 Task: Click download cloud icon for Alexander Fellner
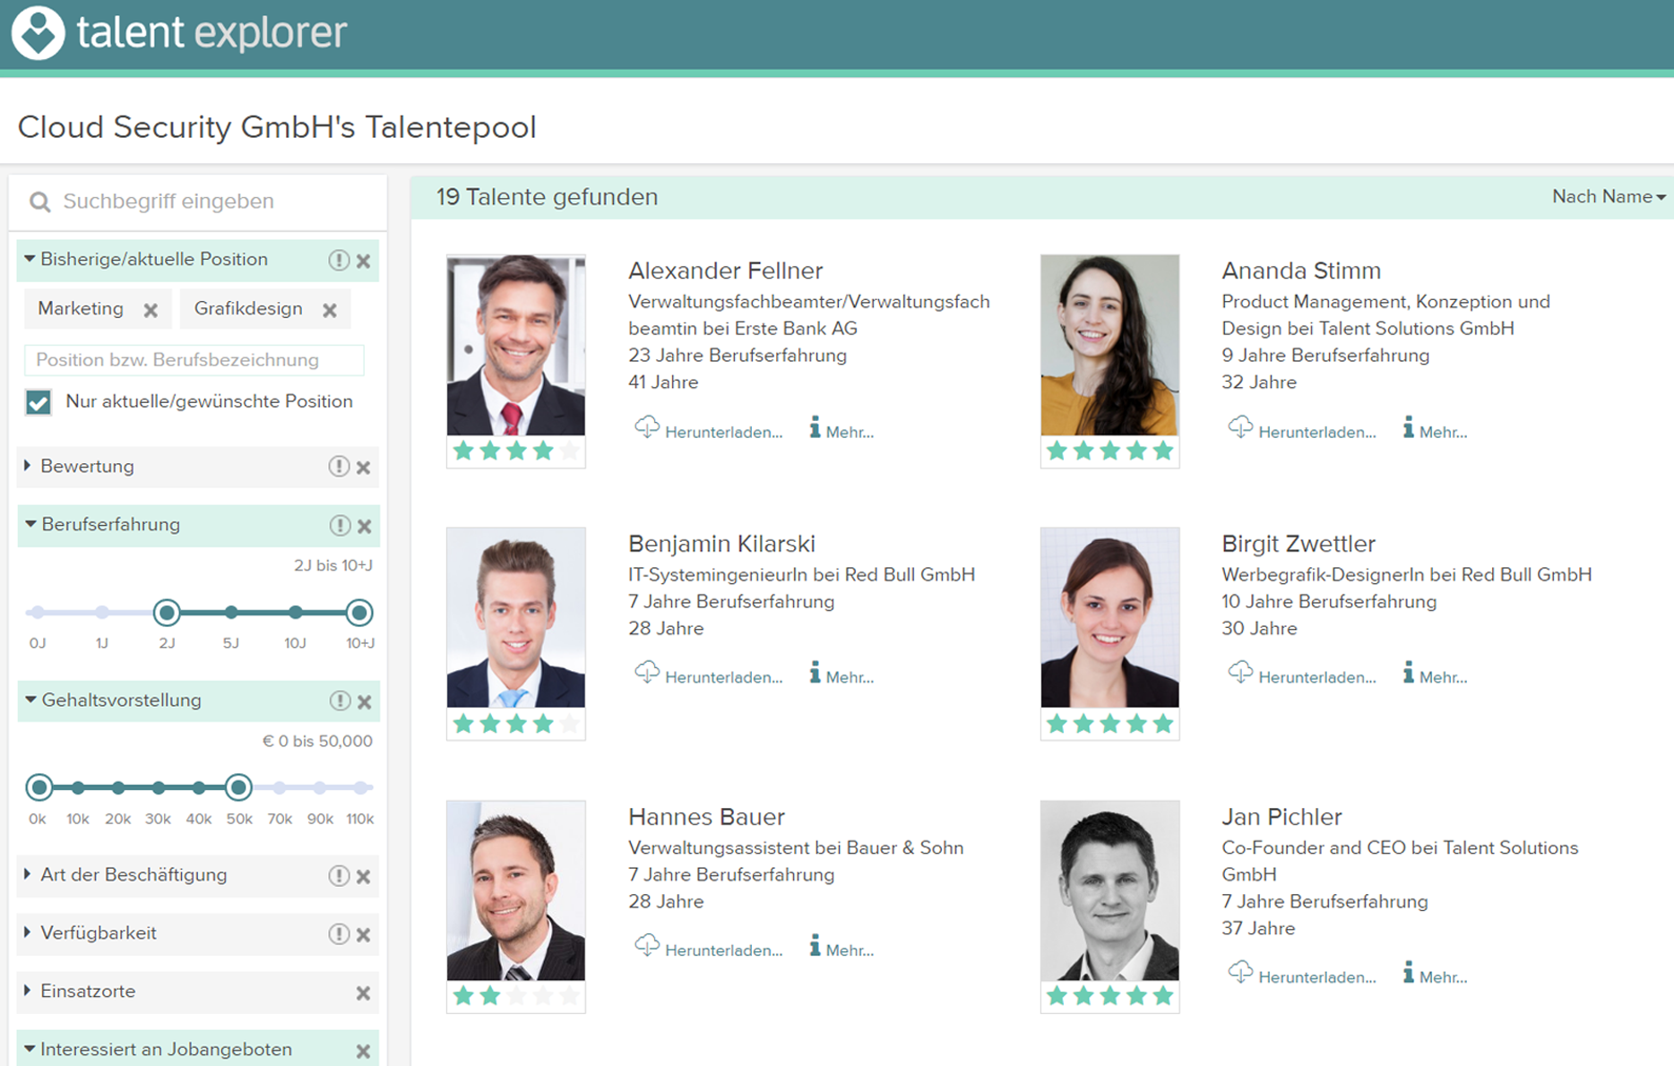pos(647,427)
